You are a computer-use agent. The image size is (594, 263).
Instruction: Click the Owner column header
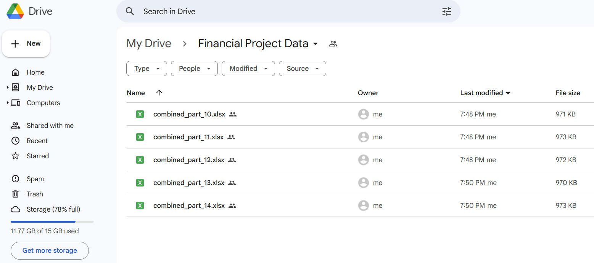pyautogui.click(x=368, y=93)
